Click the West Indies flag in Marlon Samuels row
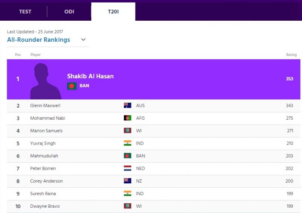Viewport: 302px width, 213px height. tap(128, 131)
